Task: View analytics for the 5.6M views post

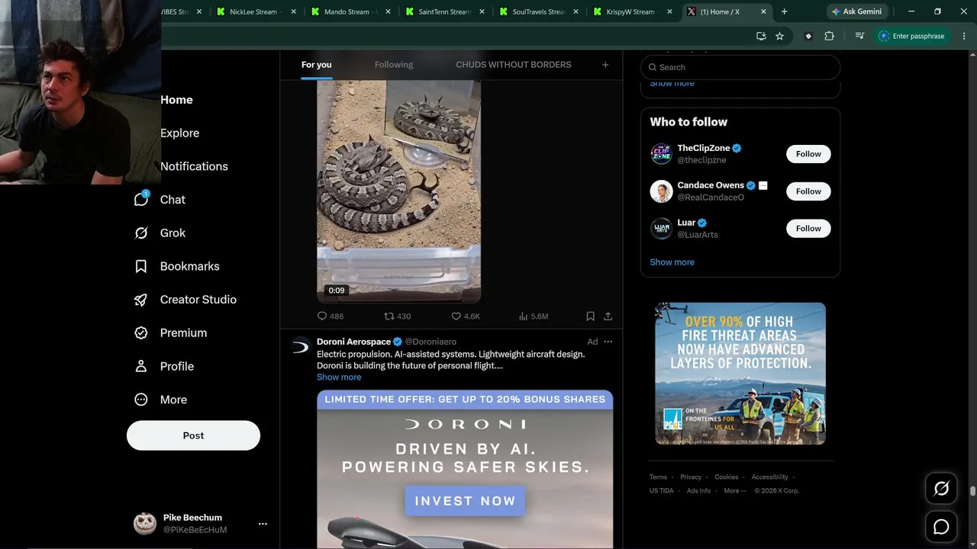Action: point(533,316)
